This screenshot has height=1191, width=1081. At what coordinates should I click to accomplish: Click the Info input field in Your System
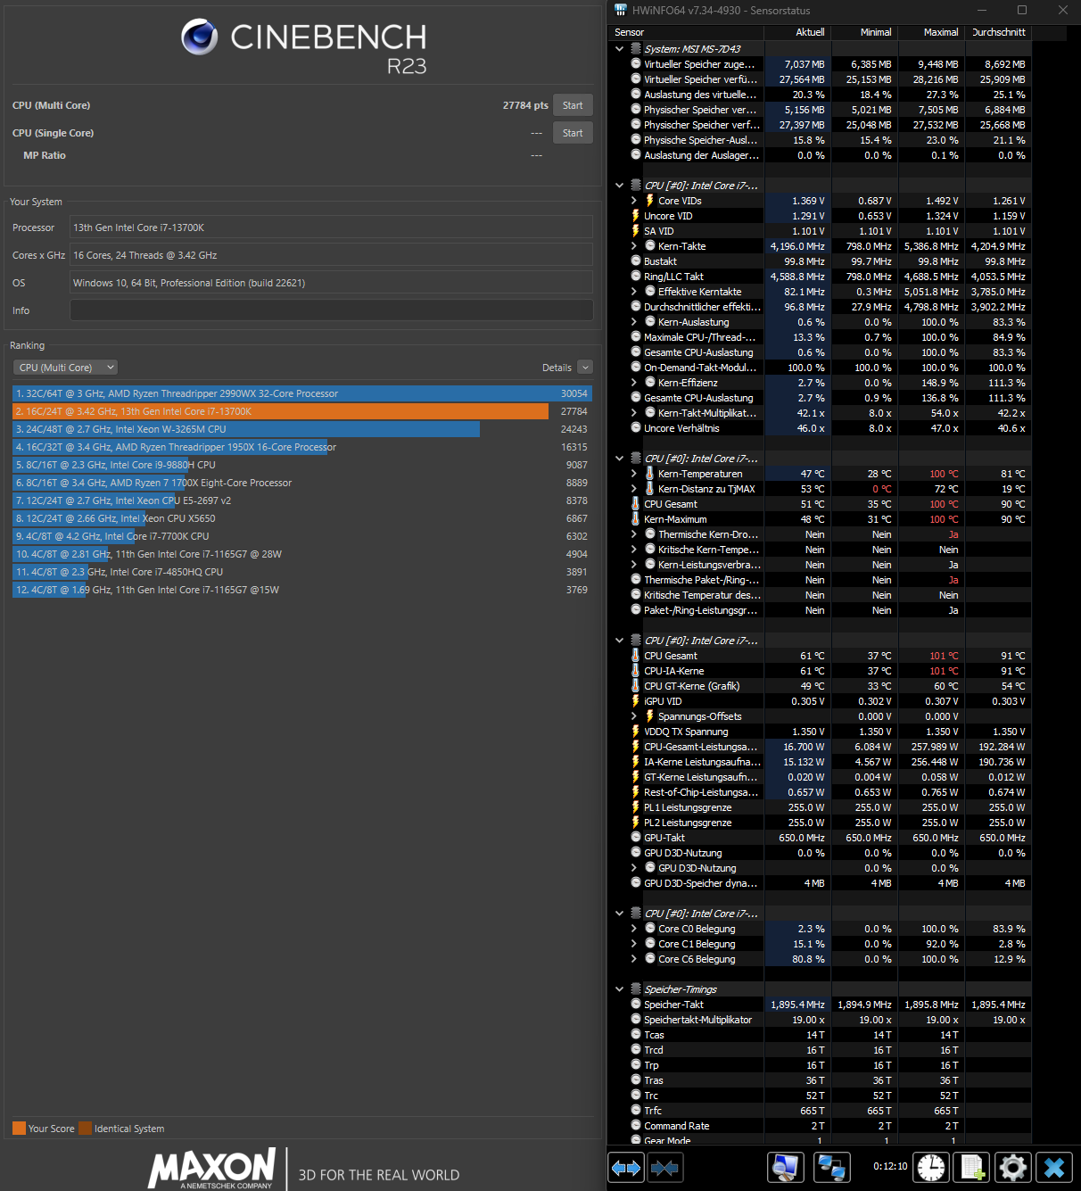pos(331,310)
